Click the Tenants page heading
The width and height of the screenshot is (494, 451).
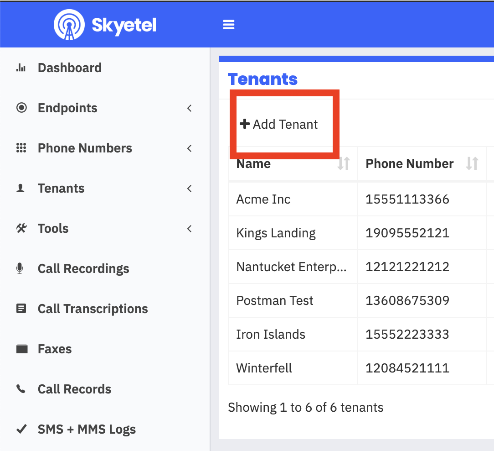pyautogui.click(x=263, y=79)
